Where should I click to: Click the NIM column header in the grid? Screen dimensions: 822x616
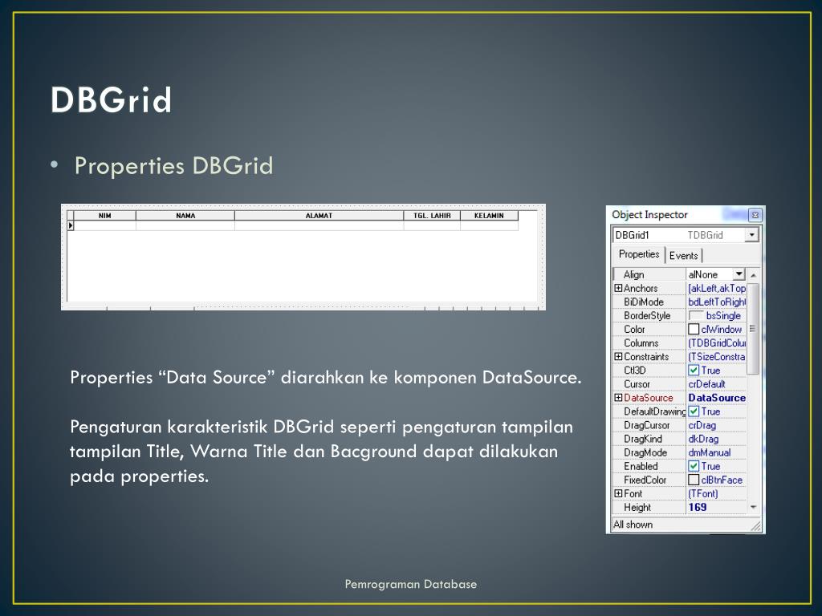tap(105, 215)
